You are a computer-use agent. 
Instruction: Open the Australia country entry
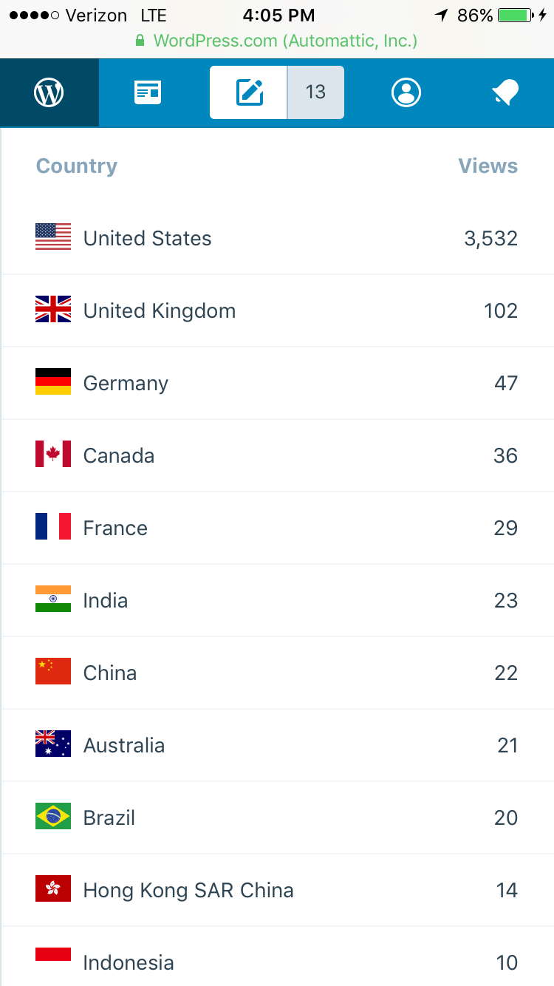tap(124, 746)
